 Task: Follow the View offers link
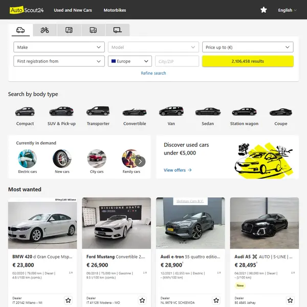click(x=178, y=170)
